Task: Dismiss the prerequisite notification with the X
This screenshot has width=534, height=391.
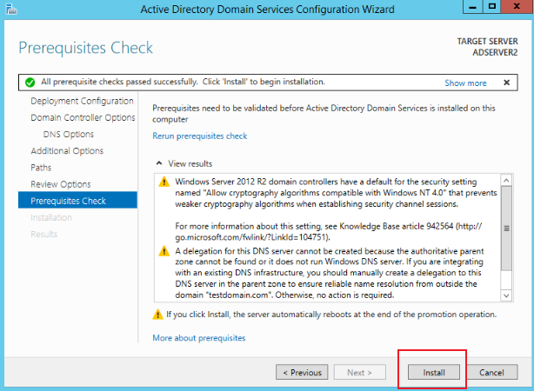Action: pos(506,83)
